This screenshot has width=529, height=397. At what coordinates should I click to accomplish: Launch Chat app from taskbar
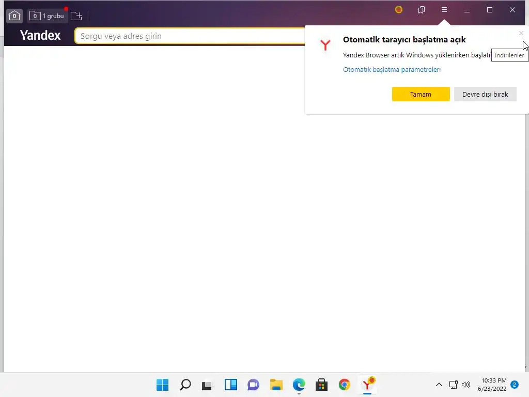click(x=253, y=385)
